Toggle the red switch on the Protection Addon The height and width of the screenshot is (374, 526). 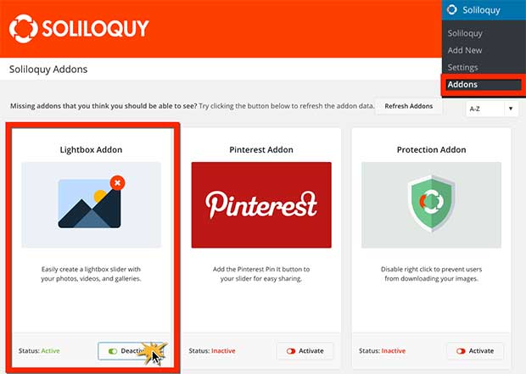click(x=461, y=351)
